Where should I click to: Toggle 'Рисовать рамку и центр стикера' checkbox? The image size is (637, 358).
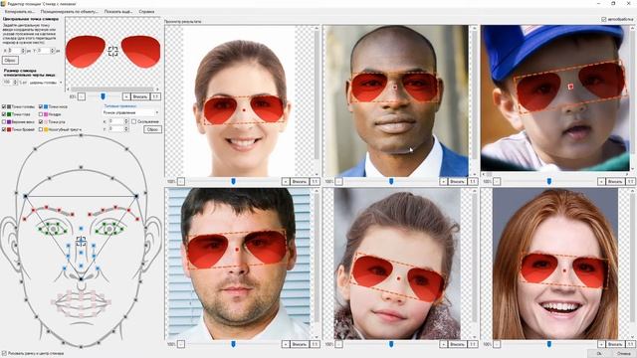click(4, 354)
